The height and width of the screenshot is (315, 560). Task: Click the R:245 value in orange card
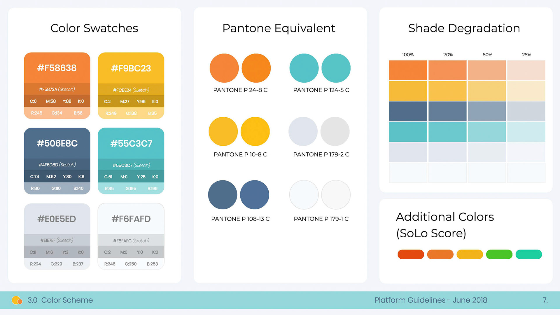37,113
